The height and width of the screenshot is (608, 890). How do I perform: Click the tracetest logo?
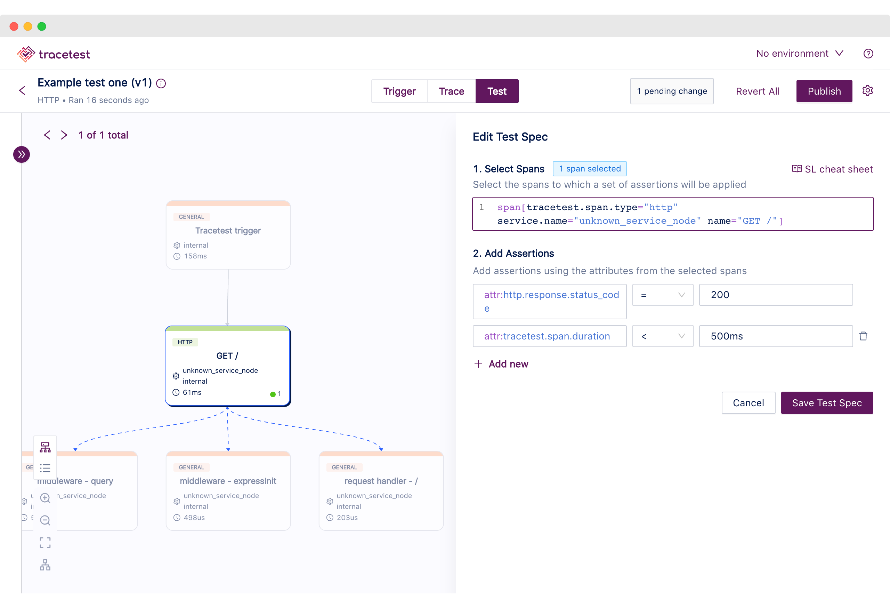click(54, 54)
